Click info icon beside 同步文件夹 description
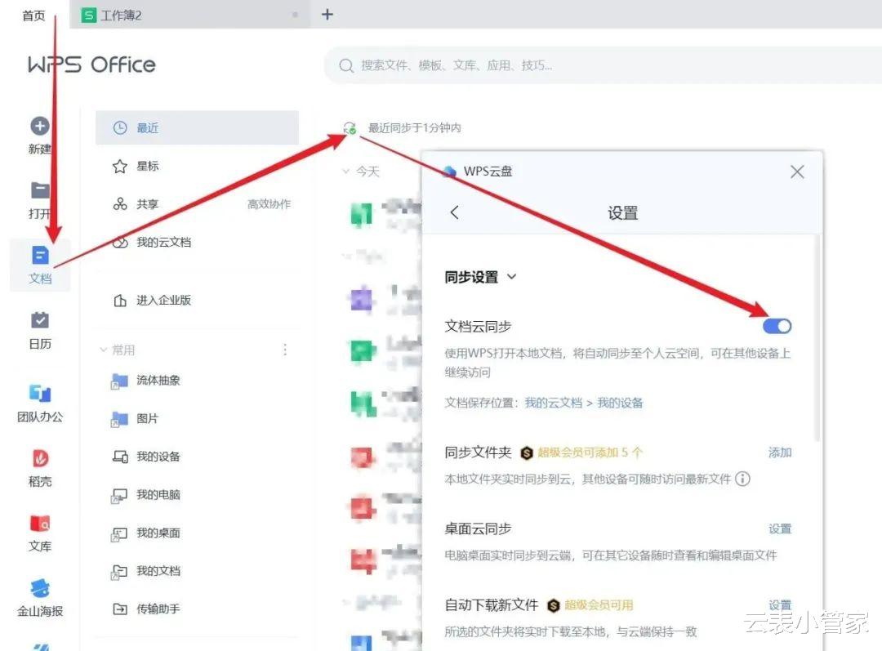This screenshot has width=882, height=651. point(742,479)
